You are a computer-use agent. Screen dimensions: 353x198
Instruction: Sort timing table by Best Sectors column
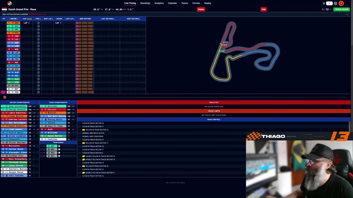tap(133, 19)
